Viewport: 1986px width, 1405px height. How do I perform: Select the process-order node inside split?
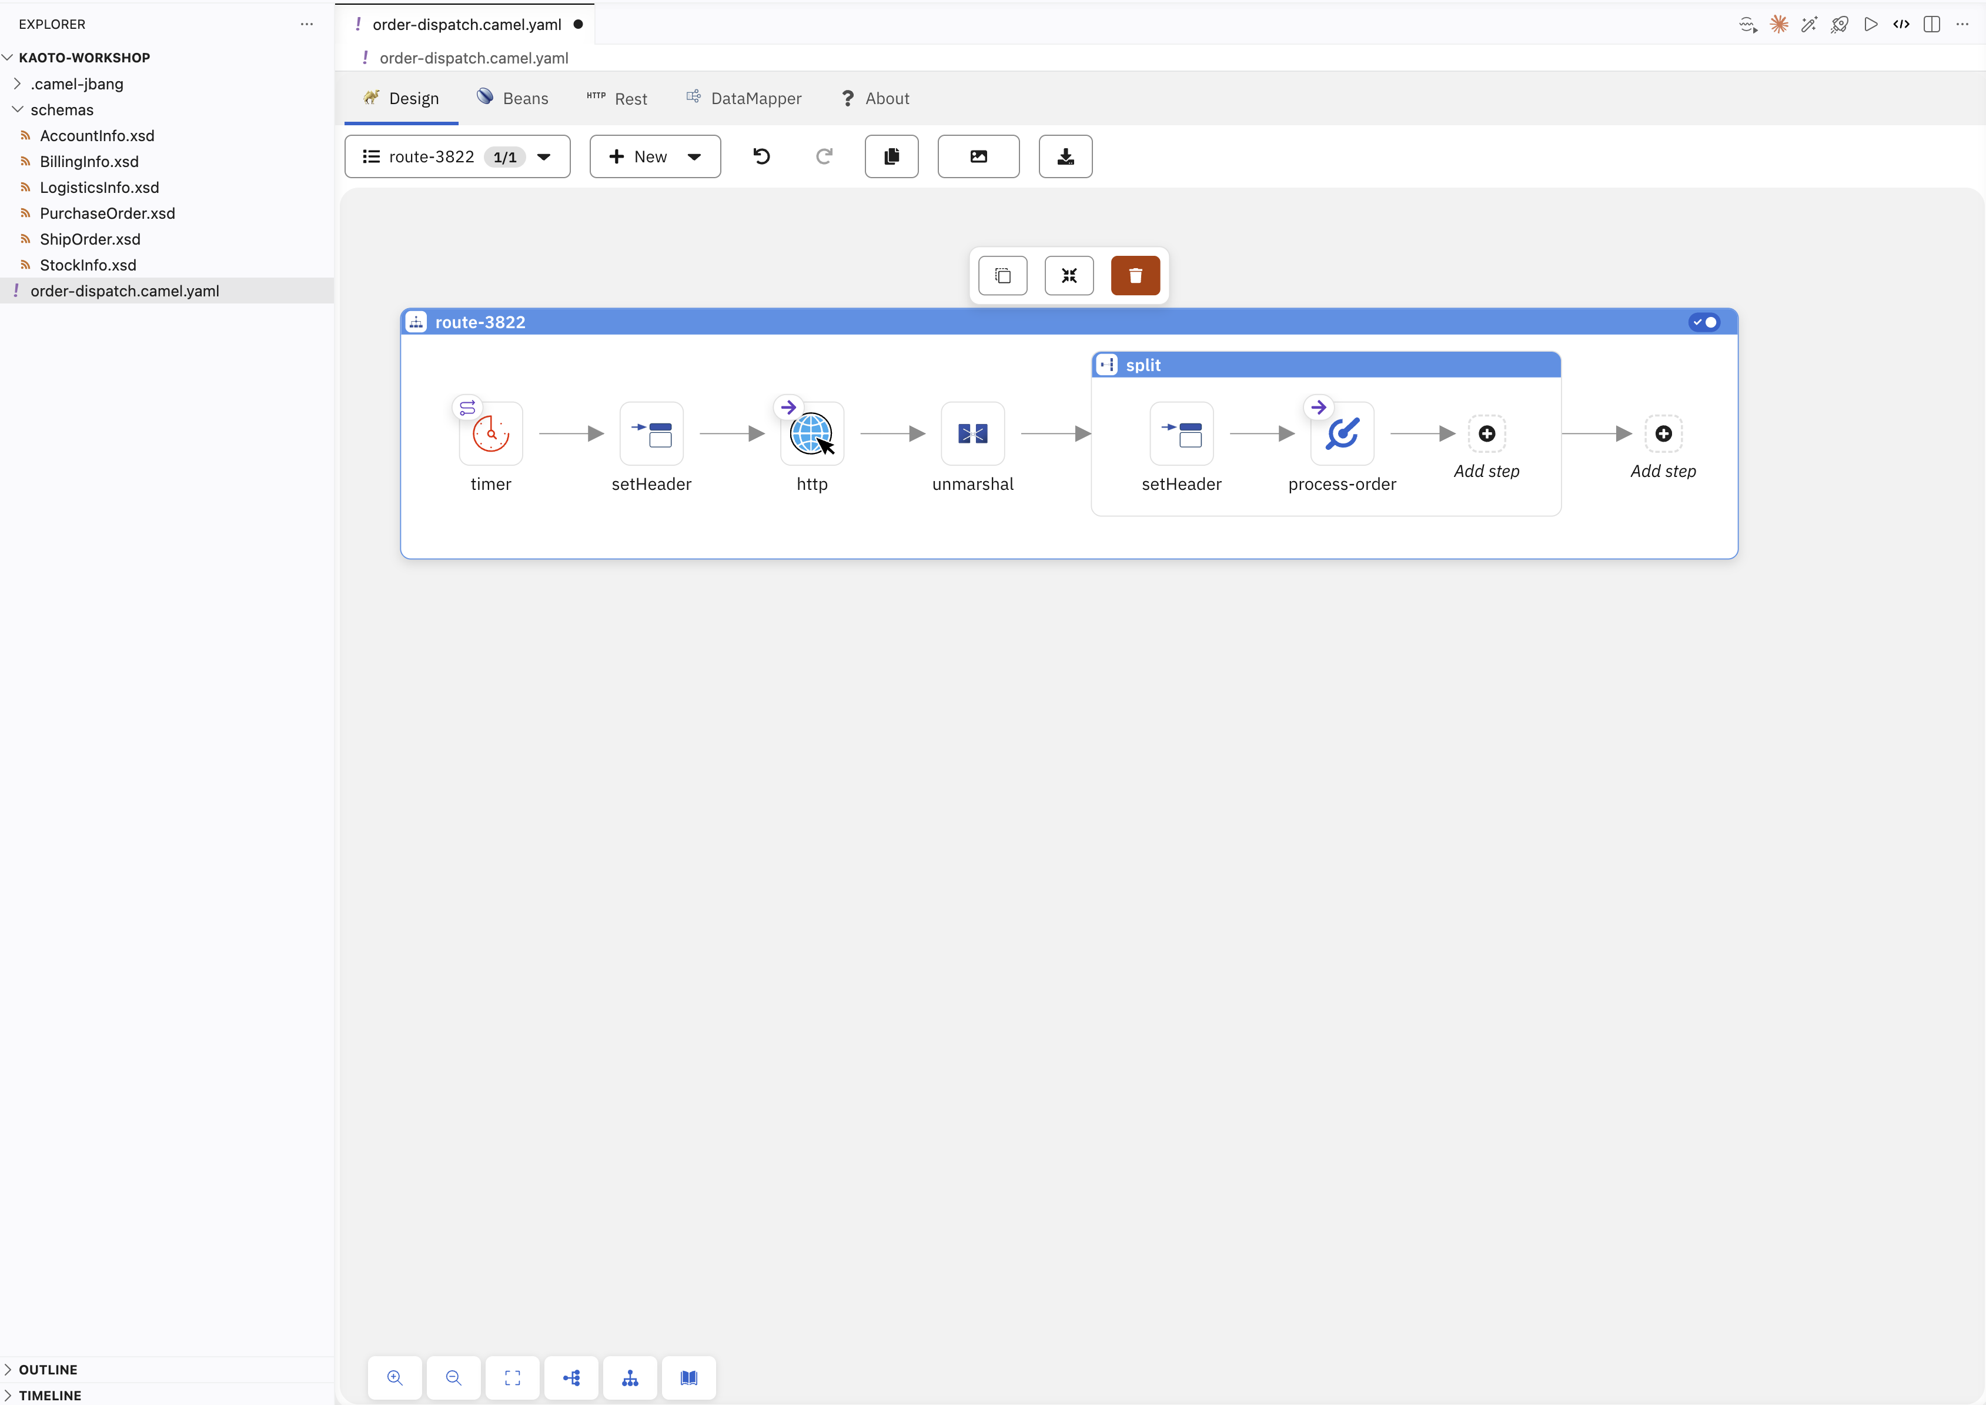click(1342, 433)
